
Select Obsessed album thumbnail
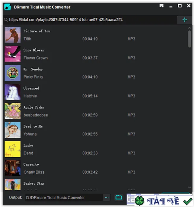[13, 92]
